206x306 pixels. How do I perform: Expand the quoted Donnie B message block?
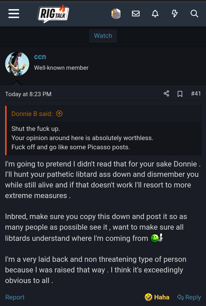[x=103, y=138]
